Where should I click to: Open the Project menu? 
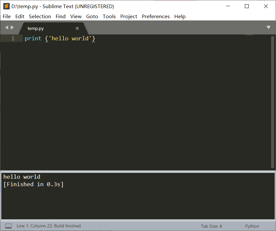click(x=129, y=16)
